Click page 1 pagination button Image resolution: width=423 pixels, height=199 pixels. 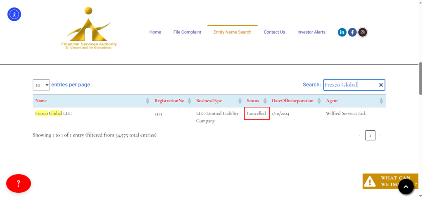(x=370, y=135)
